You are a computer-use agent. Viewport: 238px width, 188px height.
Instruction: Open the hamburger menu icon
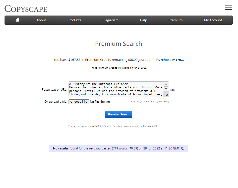[228, 8]
